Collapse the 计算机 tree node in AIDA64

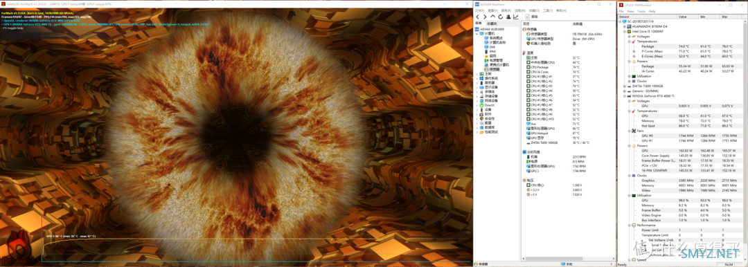(x=477, y=33)
